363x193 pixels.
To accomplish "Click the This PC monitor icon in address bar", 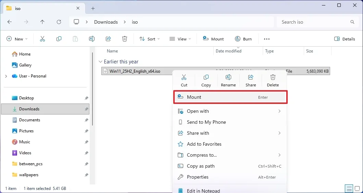I will pyautogui.click(x=76, y=22).
